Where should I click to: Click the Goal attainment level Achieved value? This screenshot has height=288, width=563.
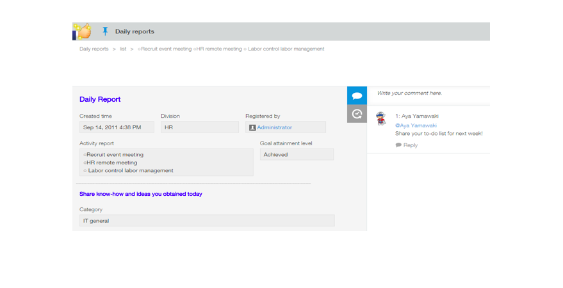[x=297, y=155]
